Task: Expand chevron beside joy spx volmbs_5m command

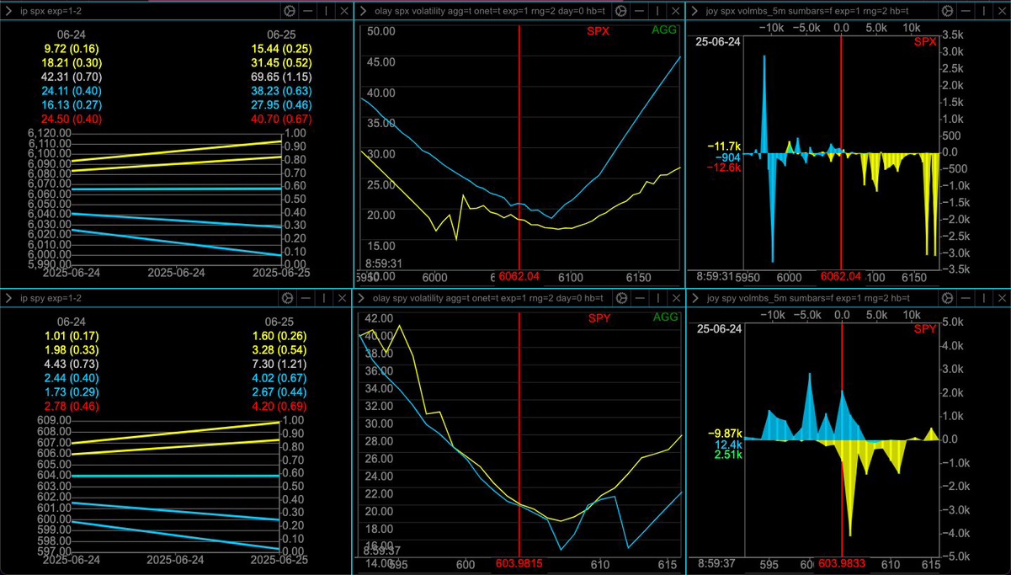Action: click(695, 11)
